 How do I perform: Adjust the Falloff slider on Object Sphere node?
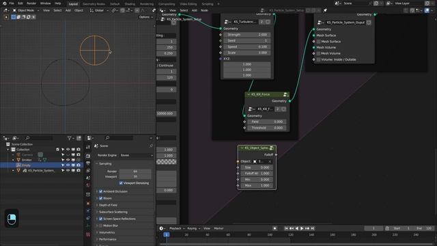pos(257,174)
